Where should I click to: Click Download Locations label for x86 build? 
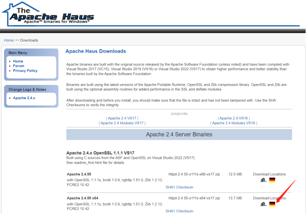pos(269,174)
